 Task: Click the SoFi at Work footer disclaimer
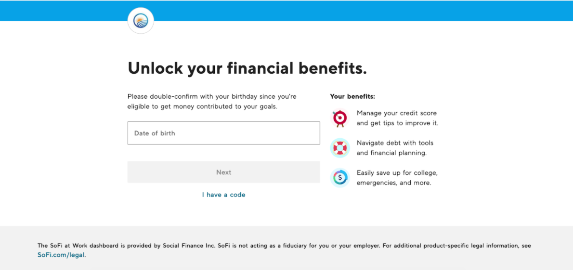click(284, 246)
